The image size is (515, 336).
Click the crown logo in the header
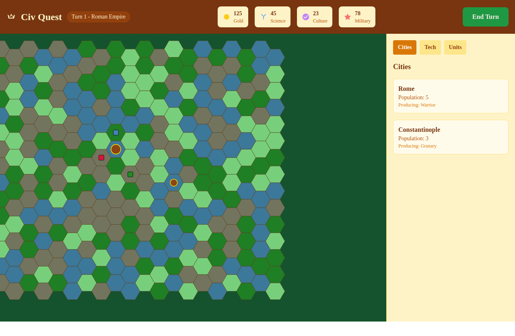click(x=10, y=16)
